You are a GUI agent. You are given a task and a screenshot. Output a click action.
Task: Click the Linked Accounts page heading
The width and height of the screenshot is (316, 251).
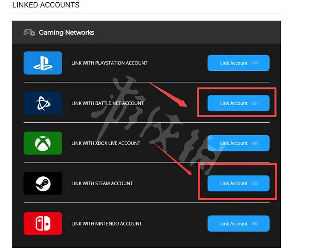(46, 5)
